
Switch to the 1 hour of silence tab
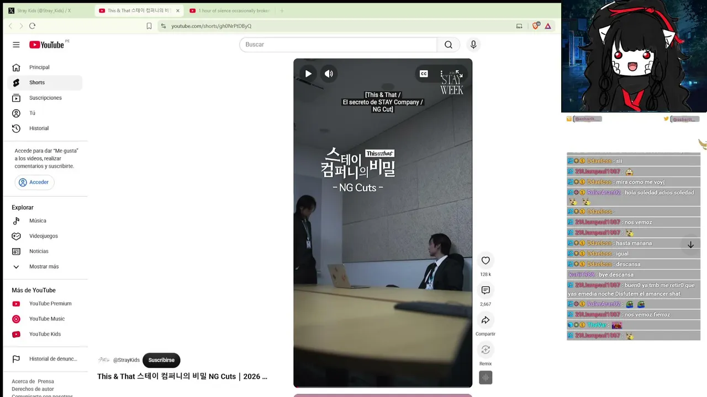click(x=229, y=10)
